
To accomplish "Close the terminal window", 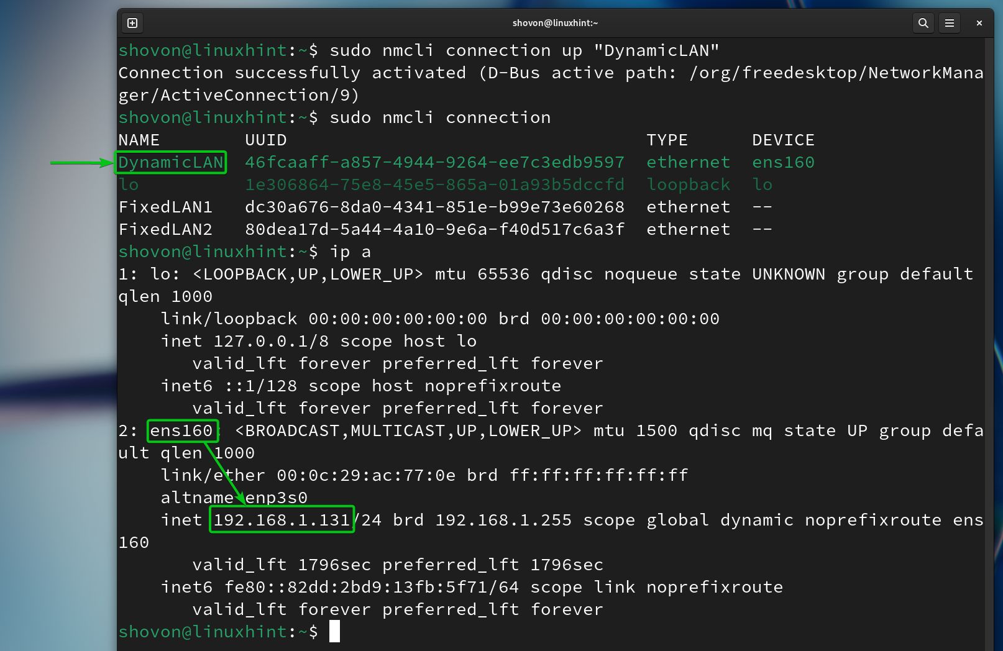I will (x=979, y=23).
